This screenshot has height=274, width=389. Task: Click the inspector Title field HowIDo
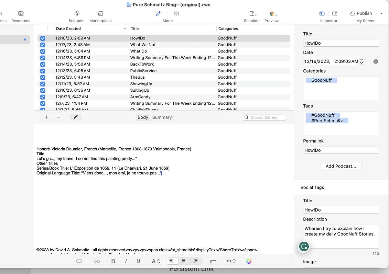click(341, 43)
